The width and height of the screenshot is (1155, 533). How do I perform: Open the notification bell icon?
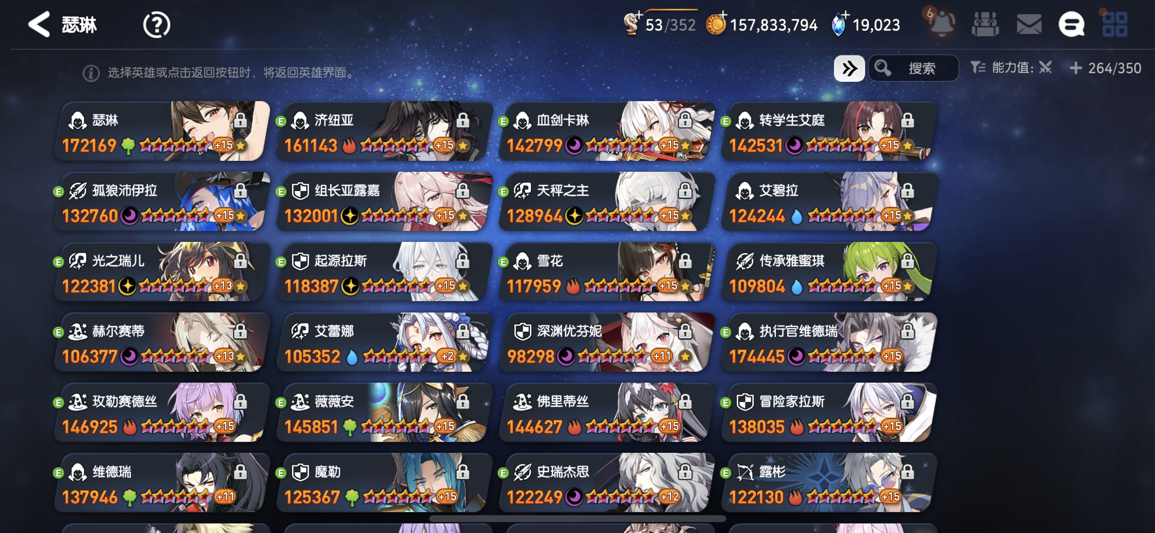942,24
